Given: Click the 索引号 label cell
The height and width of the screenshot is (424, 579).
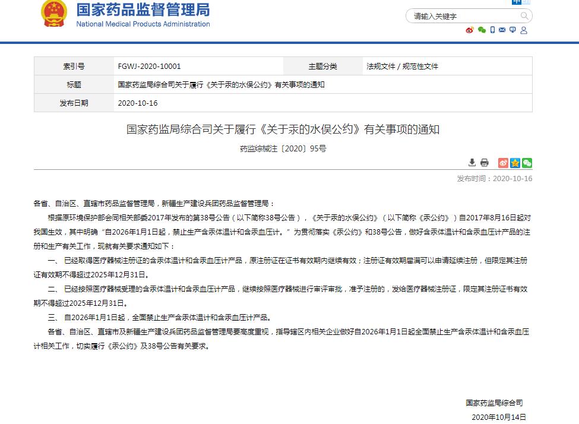Looking at the screenshot, I should coord(74,66).
